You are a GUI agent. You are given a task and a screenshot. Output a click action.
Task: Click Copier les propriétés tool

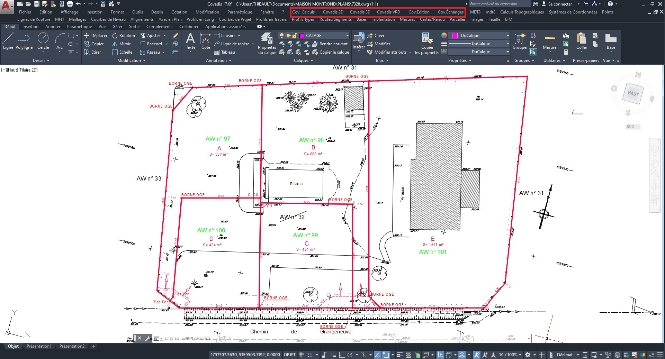click(427, 43)
